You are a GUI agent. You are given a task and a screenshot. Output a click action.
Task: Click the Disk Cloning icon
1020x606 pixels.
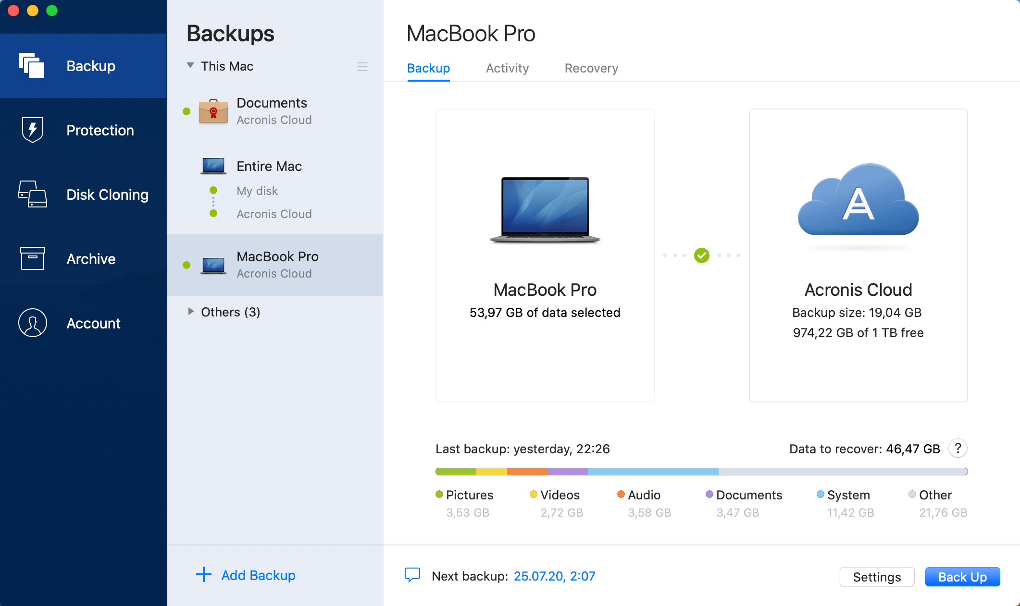pyautogui.click(x=32, y=194)
